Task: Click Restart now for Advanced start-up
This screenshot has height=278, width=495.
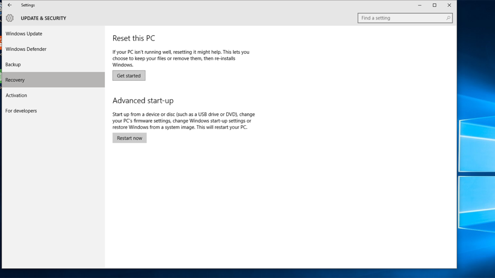Action: click(x=130, y=138)
